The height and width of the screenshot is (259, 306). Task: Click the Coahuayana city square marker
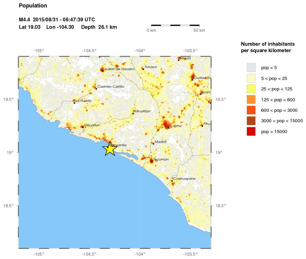[x=172, y=181]
